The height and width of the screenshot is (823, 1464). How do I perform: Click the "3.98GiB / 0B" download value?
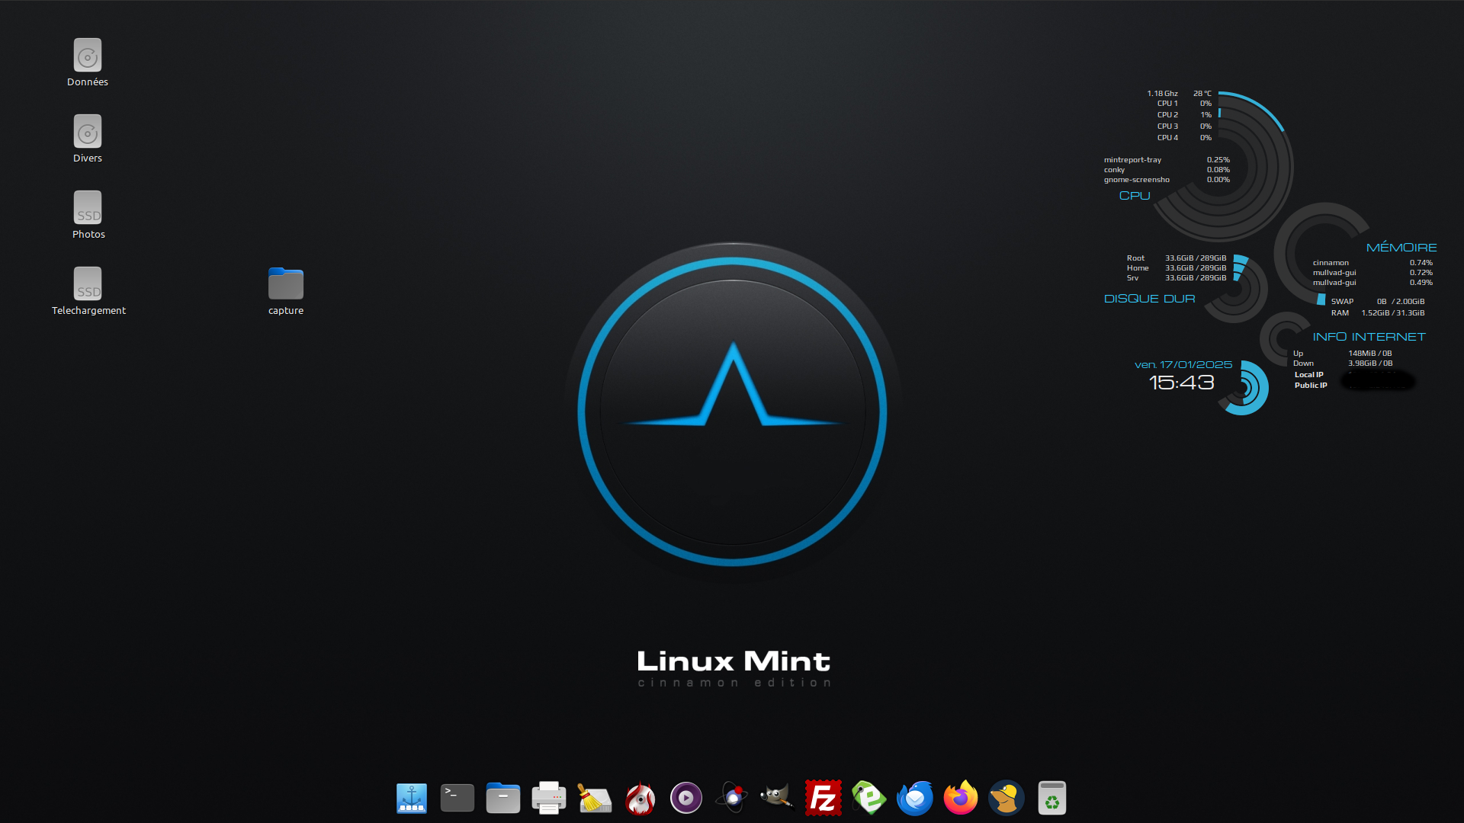click(1370, 363)
